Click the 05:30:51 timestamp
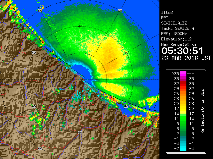The image size is (213, 159). click(182, 51)
